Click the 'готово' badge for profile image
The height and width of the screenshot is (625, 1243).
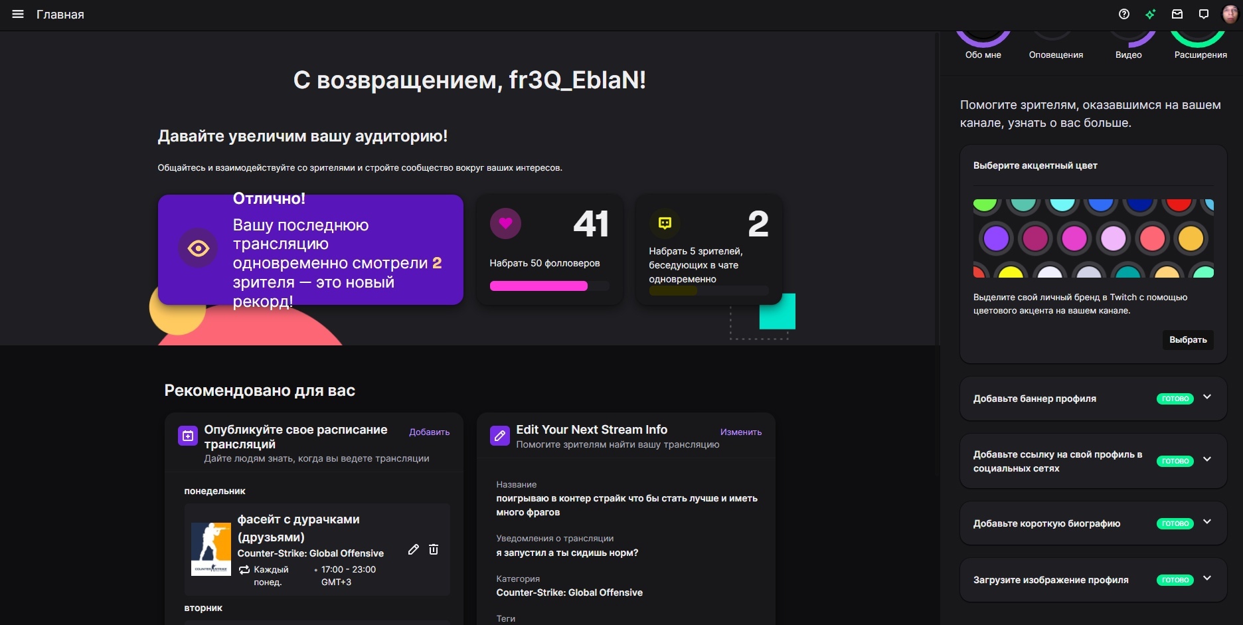point(1175,580)
